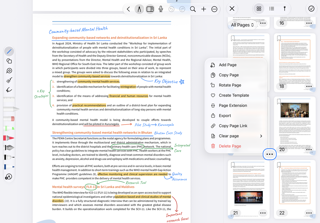Open the more options for page 18
320x223 pixels.
point(309,86)
